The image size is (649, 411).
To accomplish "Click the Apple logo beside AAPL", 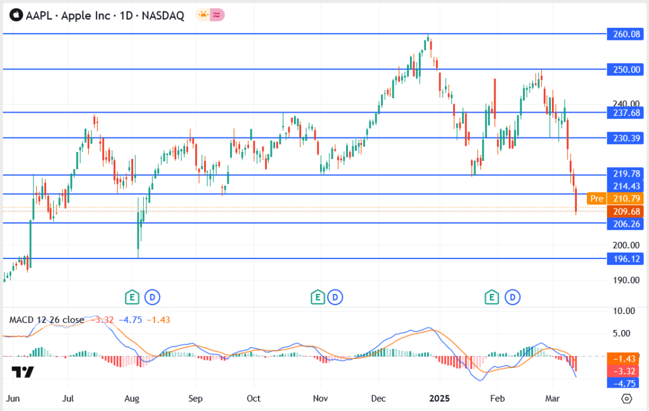I will coord(15,15).
